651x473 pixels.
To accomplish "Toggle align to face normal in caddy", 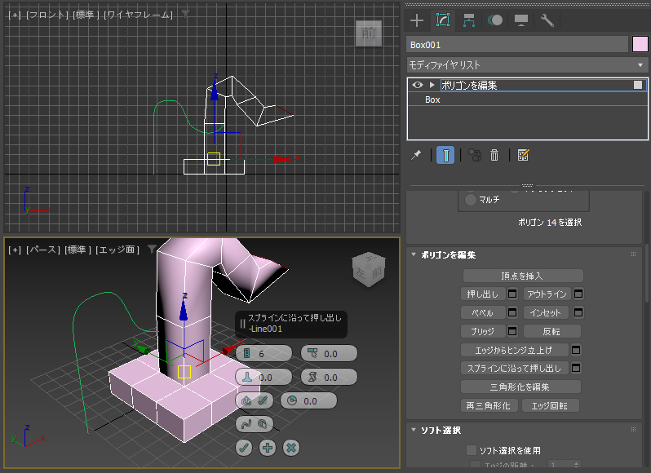I will [255, 400].
